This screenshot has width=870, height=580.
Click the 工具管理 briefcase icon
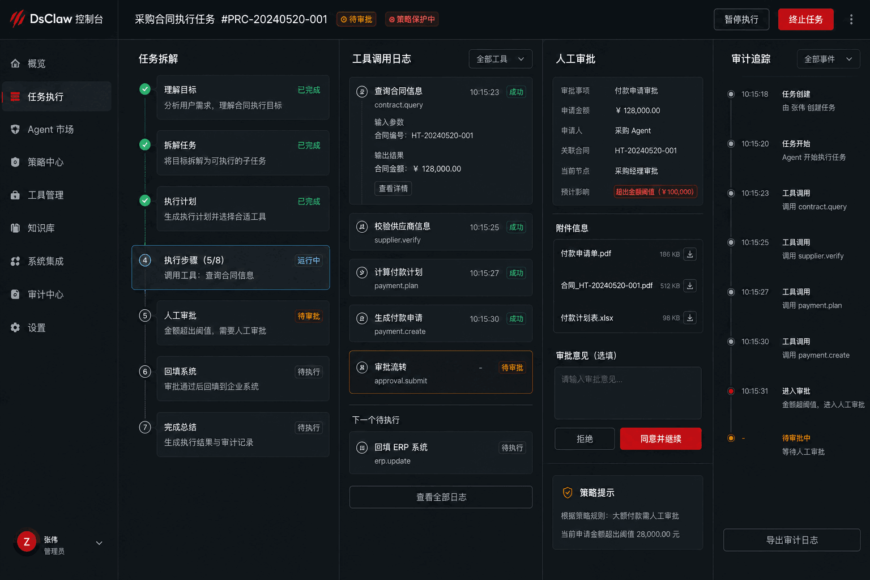pos(15,195)
